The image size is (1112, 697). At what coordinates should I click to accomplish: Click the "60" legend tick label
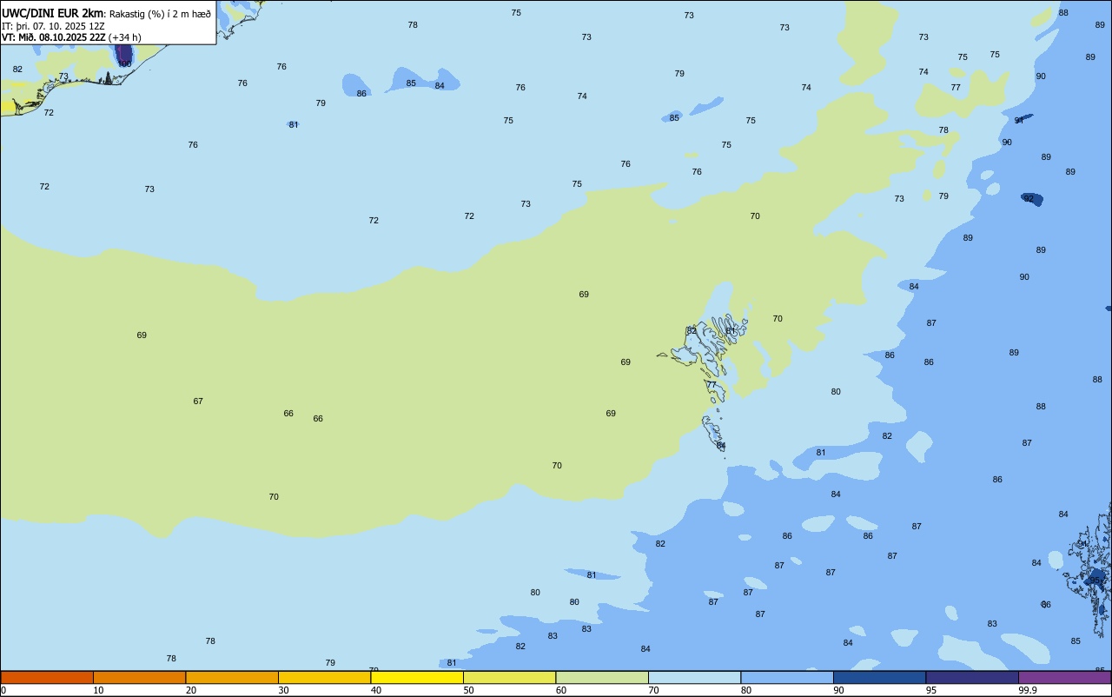point(561,690)
